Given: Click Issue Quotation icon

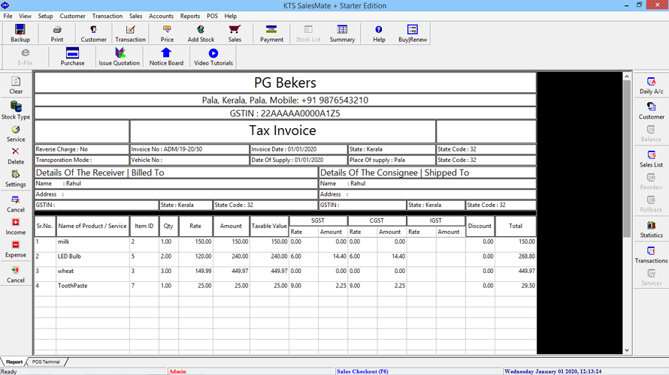Looking at the screenshot, I should [x=120, y=57].
